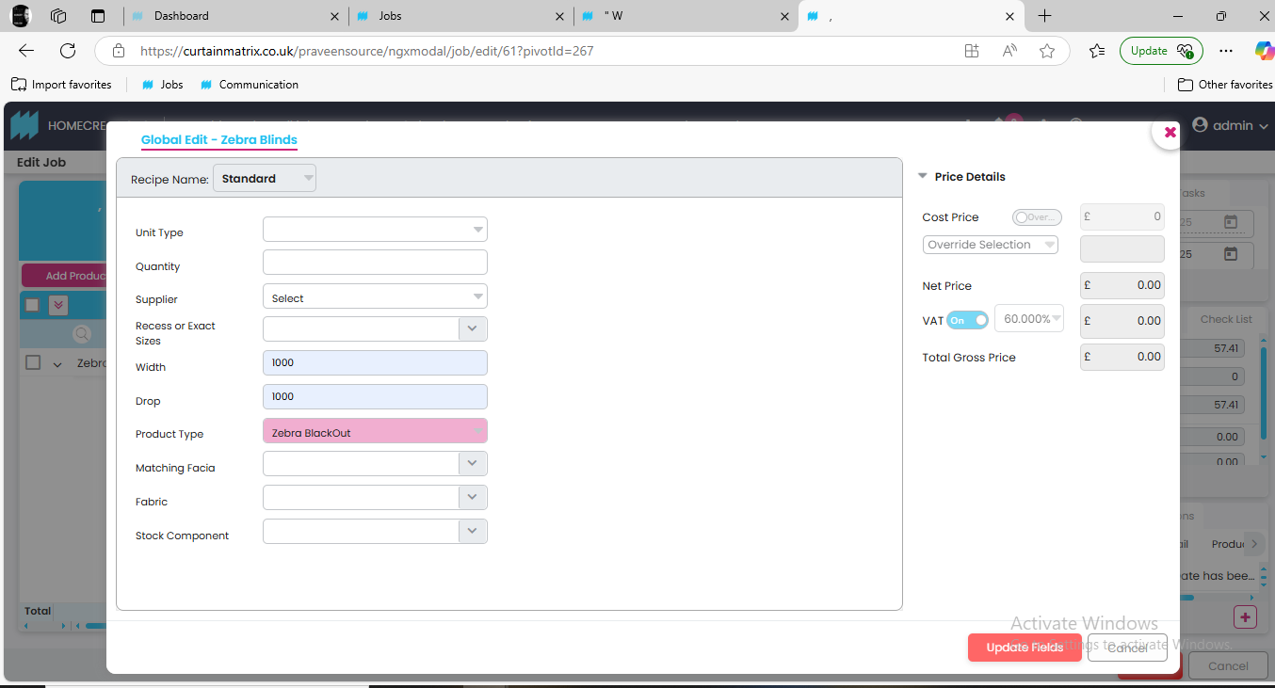Open the Read Aloud icon in the address bar
Viewport: 1275px width, 688px height.
click(1009, 51)
